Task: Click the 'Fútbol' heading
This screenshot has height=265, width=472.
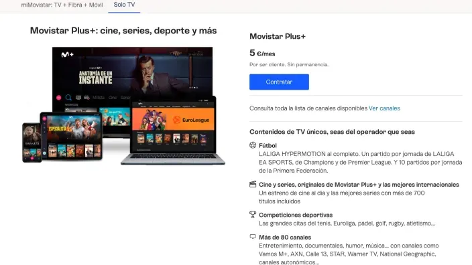Action: coord(268,145)
